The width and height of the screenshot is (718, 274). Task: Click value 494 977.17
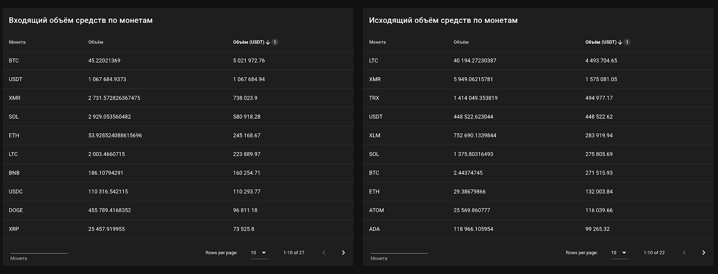coord(599,98)
